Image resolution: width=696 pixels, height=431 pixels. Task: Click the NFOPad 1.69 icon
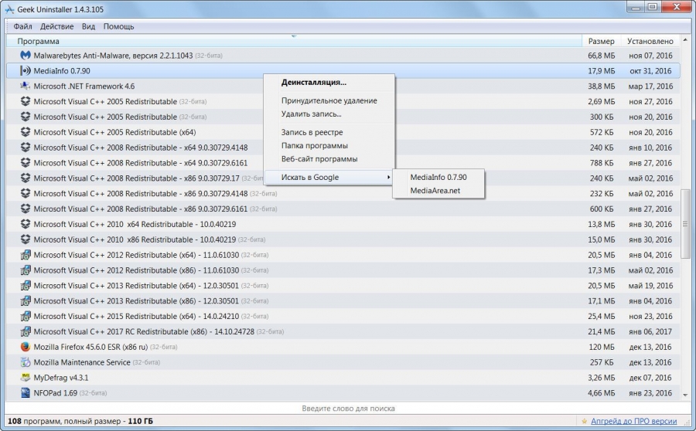26,393
